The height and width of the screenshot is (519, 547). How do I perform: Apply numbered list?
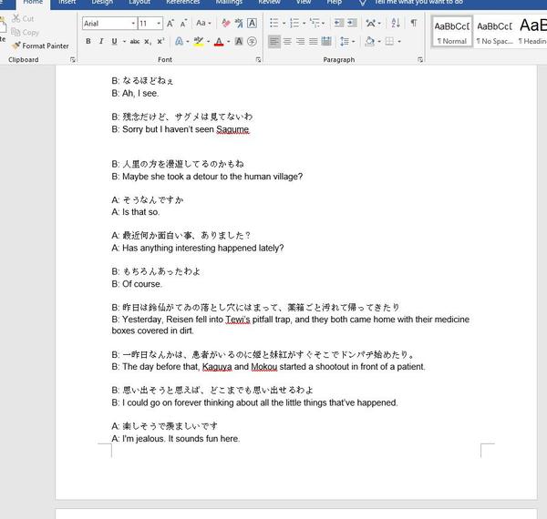tap(294, 24)
